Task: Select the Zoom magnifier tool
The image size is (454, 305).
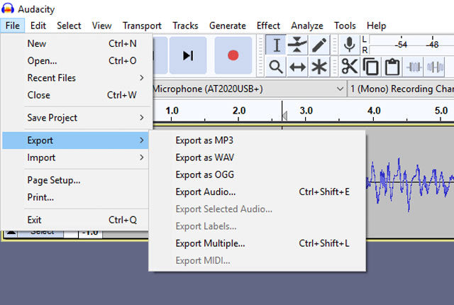Action: click(x=277, y=67)
